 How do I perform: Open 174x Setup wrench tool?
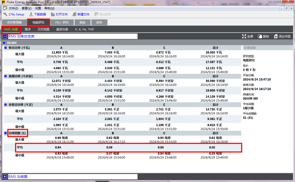(5, 14)
